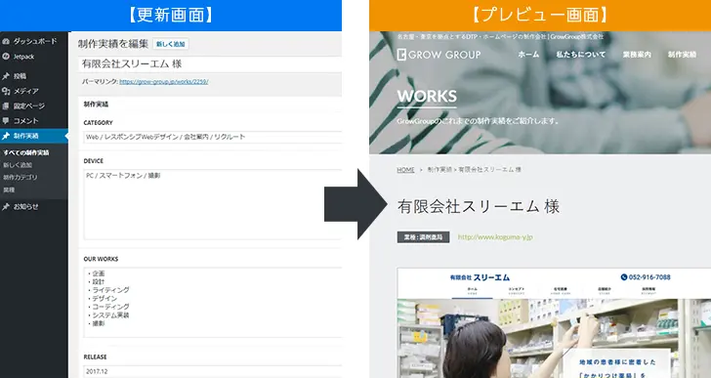Click the GROW GROUP logo icon
711x378 pixels.
[x=401, y=55]
